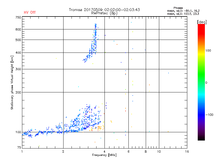Select the 'mean, sd,O: -80.1, 16.2' line
The height and width of the screenshot is (165, 220).
point(183,11)
